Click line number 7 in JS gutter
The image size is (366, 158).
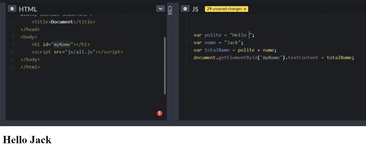pyautogui.click(x=186, y=65)
